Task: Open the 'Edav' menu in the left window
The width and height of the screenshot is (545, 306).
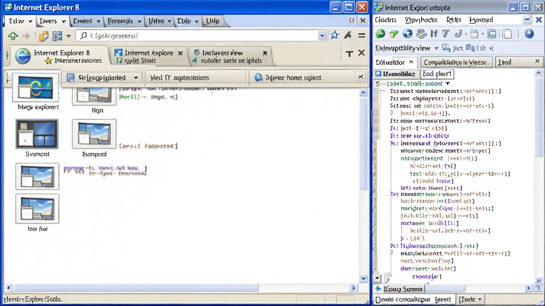Action: pyautogui.click(x=20, y=21)
